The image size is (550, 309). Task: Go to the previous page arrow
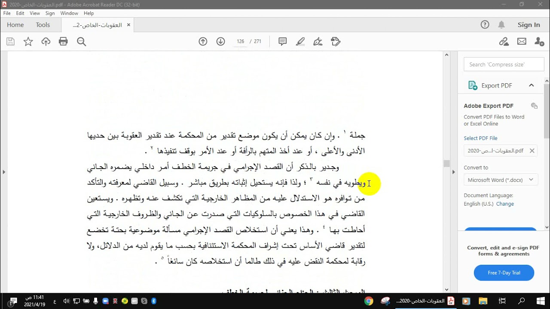tap(203, 42)
